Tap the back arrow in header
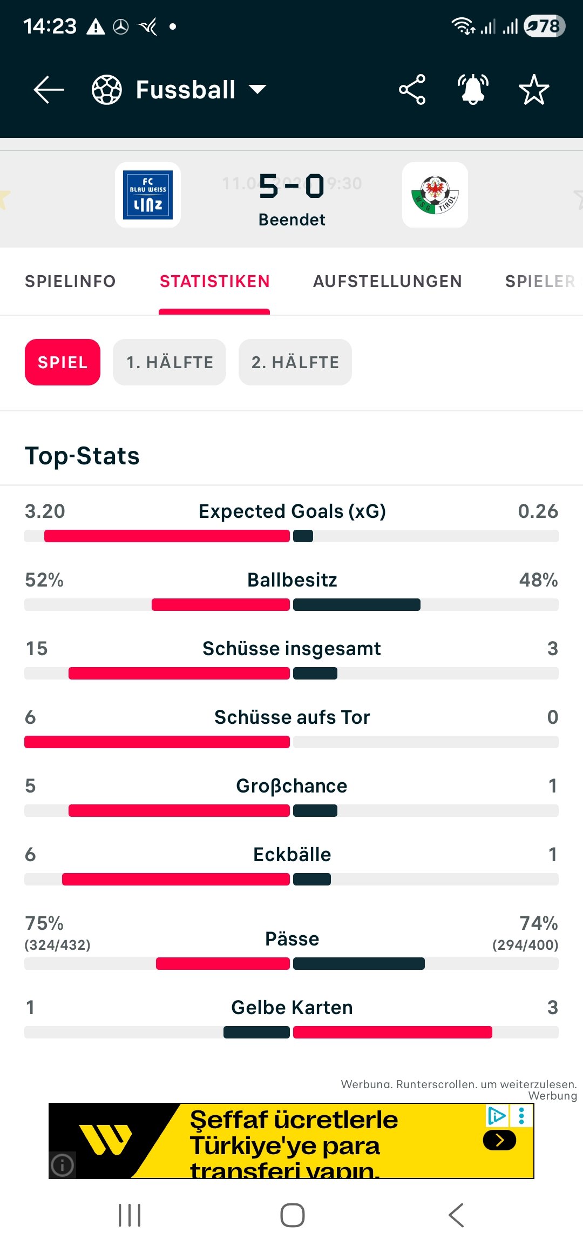The height and width of the screenshot is (1252, 583). pos(49,90)
